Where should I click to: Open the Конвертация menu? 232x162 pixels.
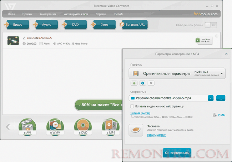coord(48,14)
